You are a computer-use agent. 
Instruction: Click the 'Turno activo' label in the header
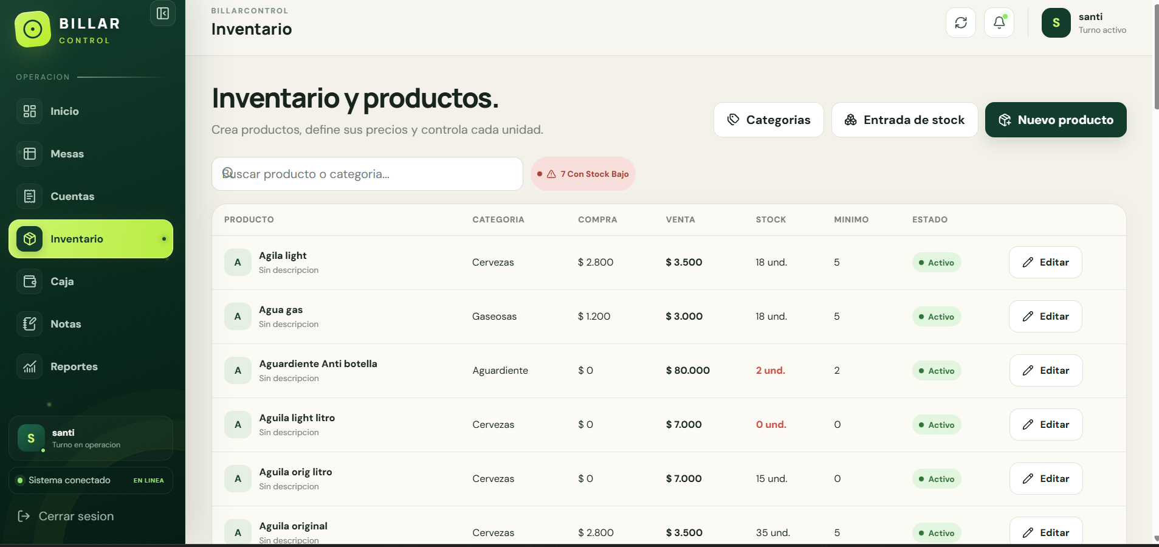pyautogui.click(x=1102, y=30)
